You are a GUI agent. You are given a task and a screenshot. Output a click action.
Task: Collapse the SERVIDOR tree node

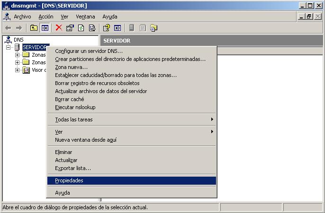point(8,47)
